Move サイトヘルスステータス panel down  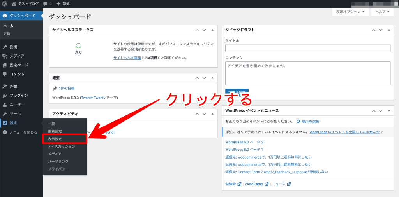[204, 30]
